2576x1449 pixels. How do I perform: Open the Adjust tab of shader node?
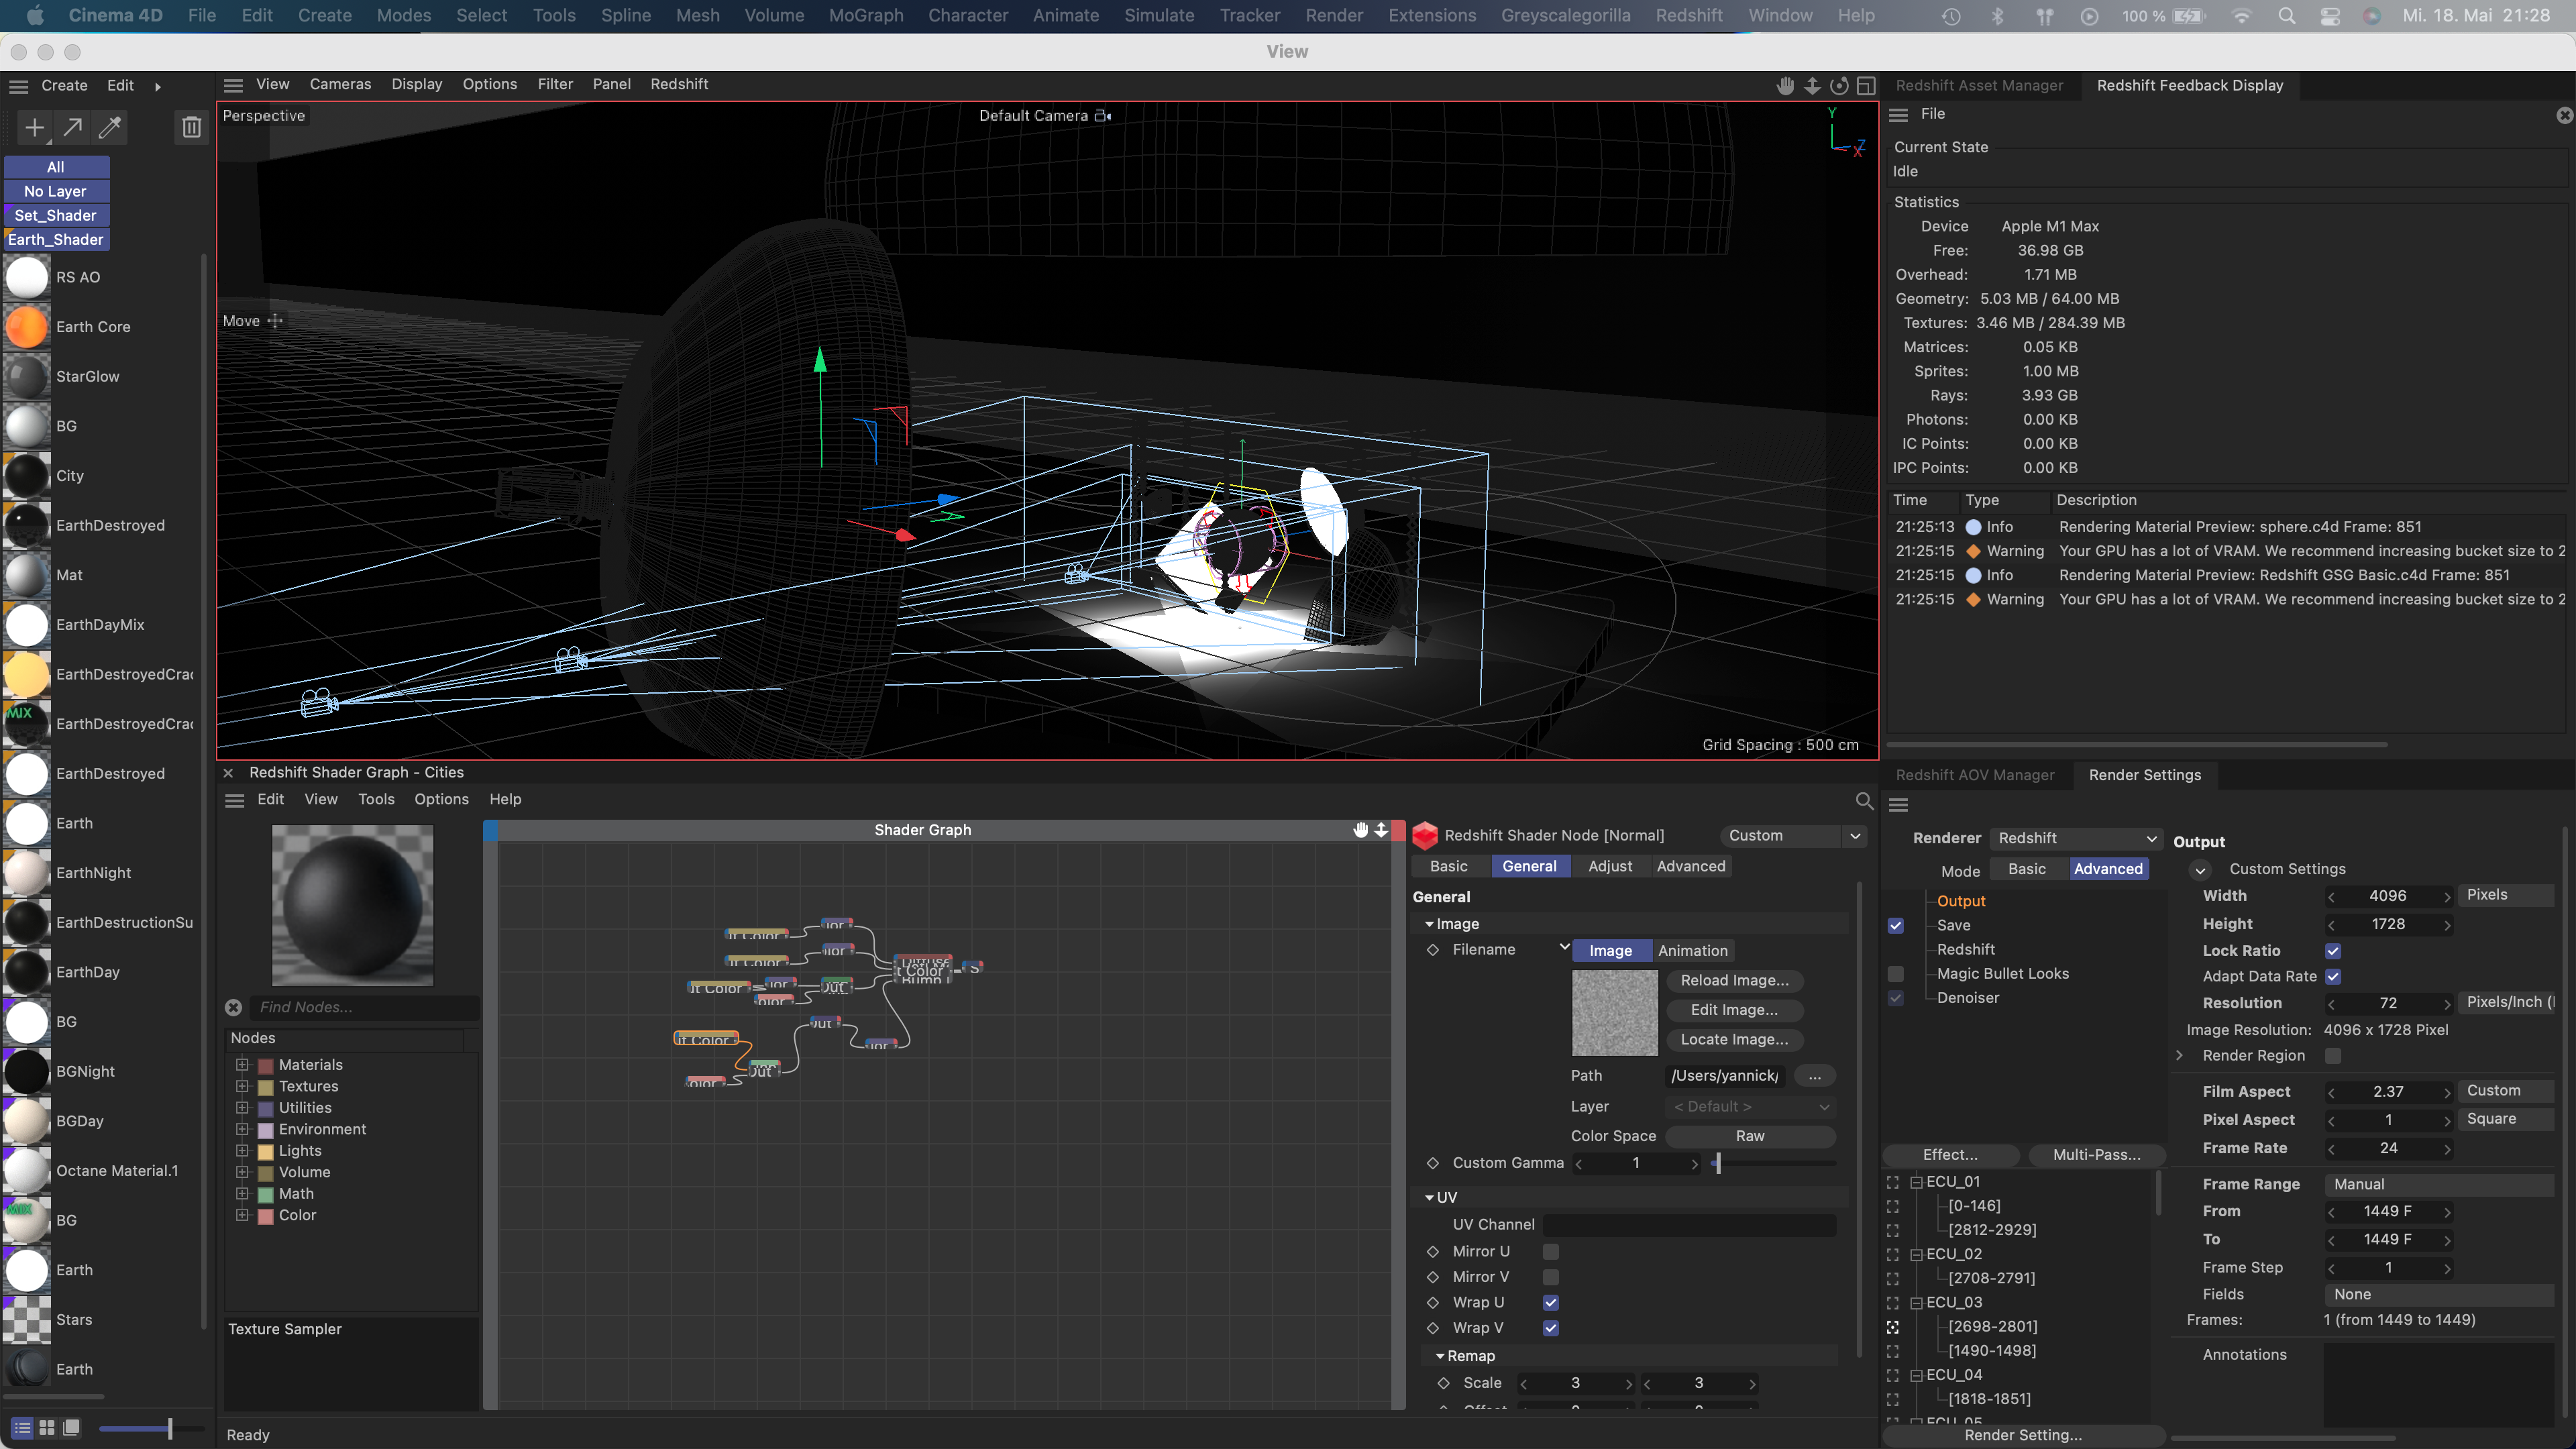(x=1610, y=867)
